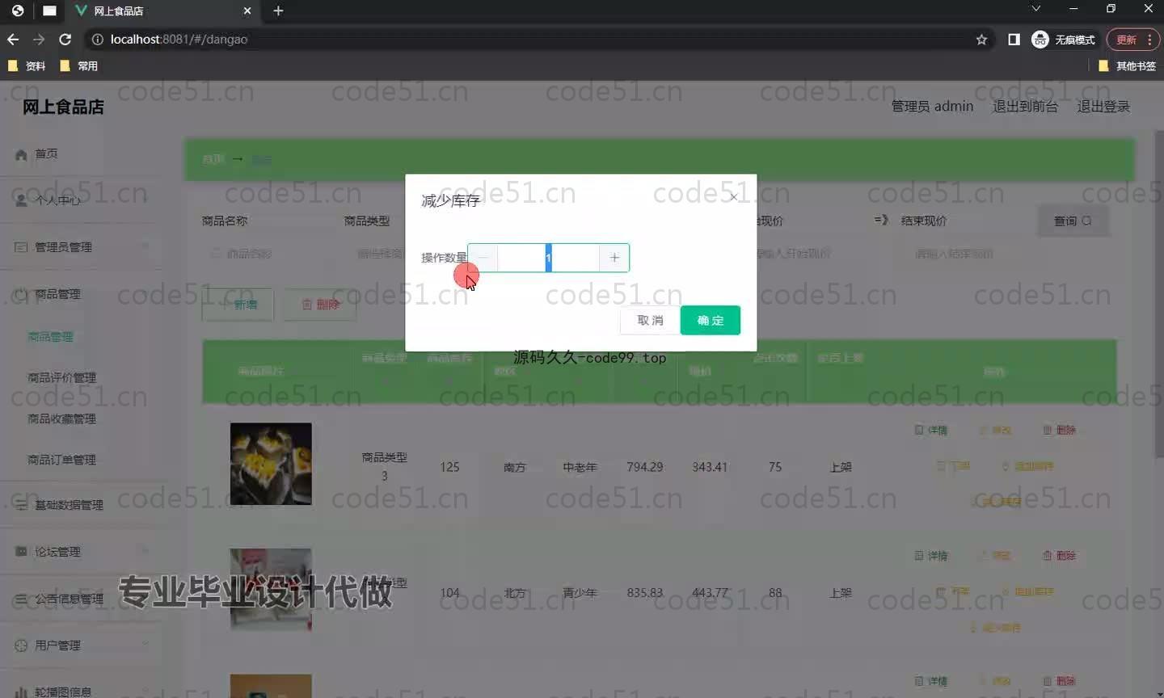The image size is (1164, 698).
Task: Click the quantity input field in dialog
Action: [548, 258]
